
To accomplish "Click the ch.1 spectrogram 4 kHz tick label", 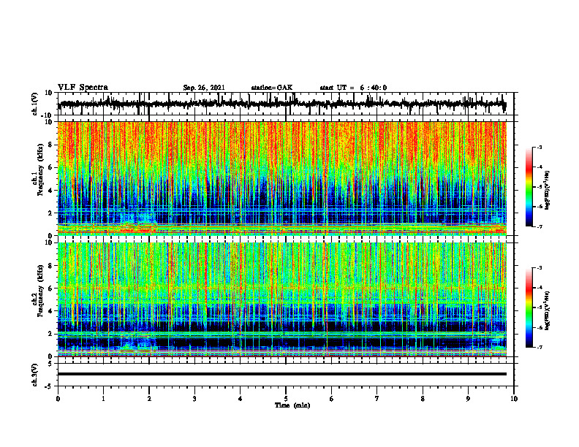I will [51, 191].
